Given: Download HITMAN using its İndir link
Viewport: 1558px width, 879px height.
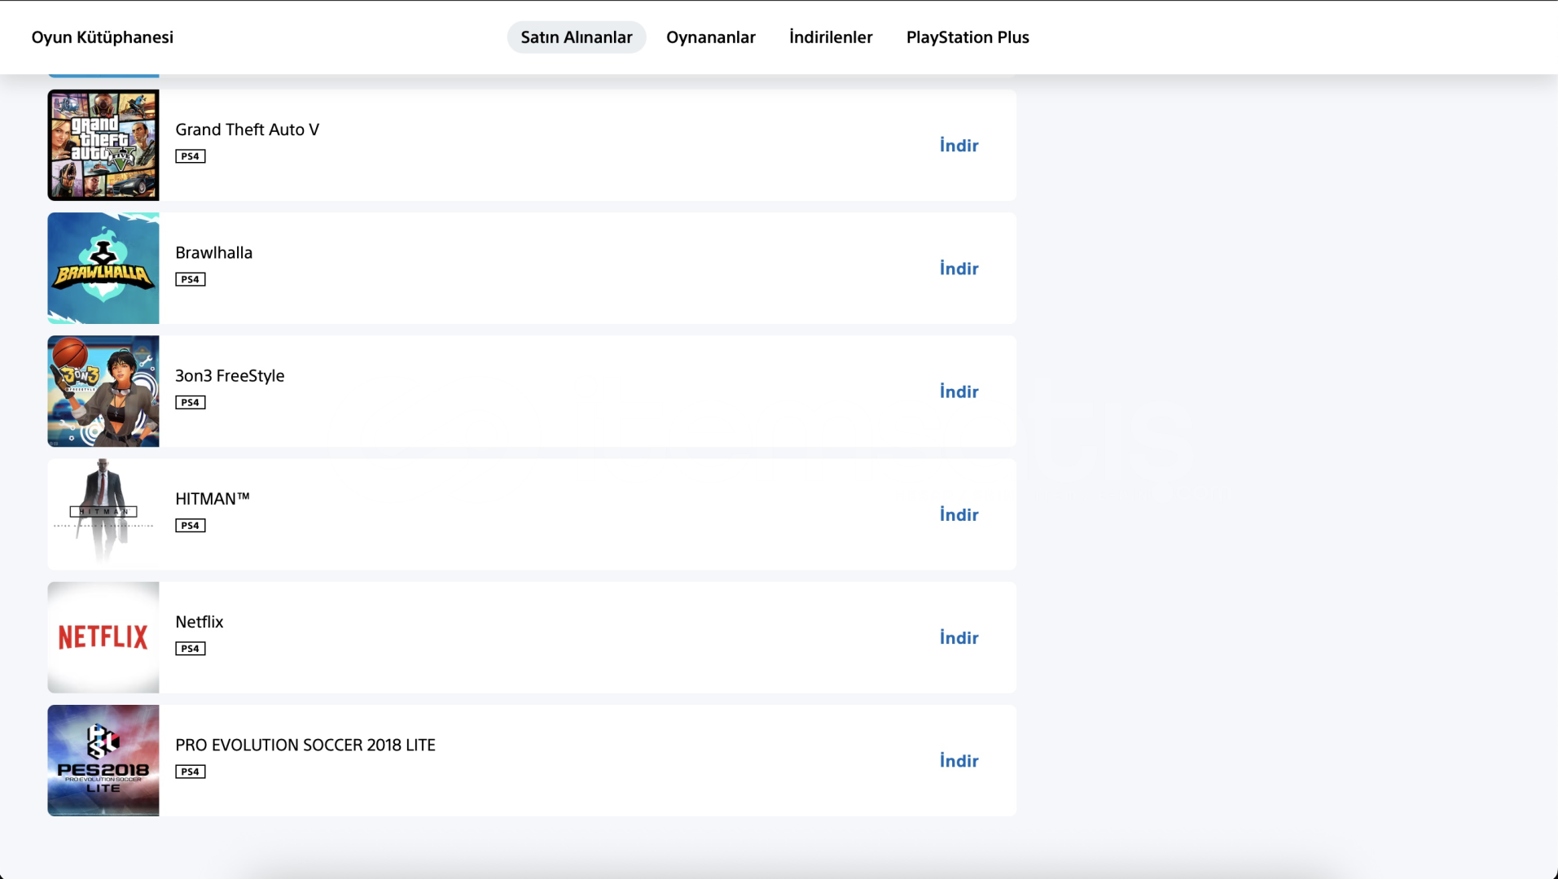Looking at the screenshot, I should click(959, 514).
